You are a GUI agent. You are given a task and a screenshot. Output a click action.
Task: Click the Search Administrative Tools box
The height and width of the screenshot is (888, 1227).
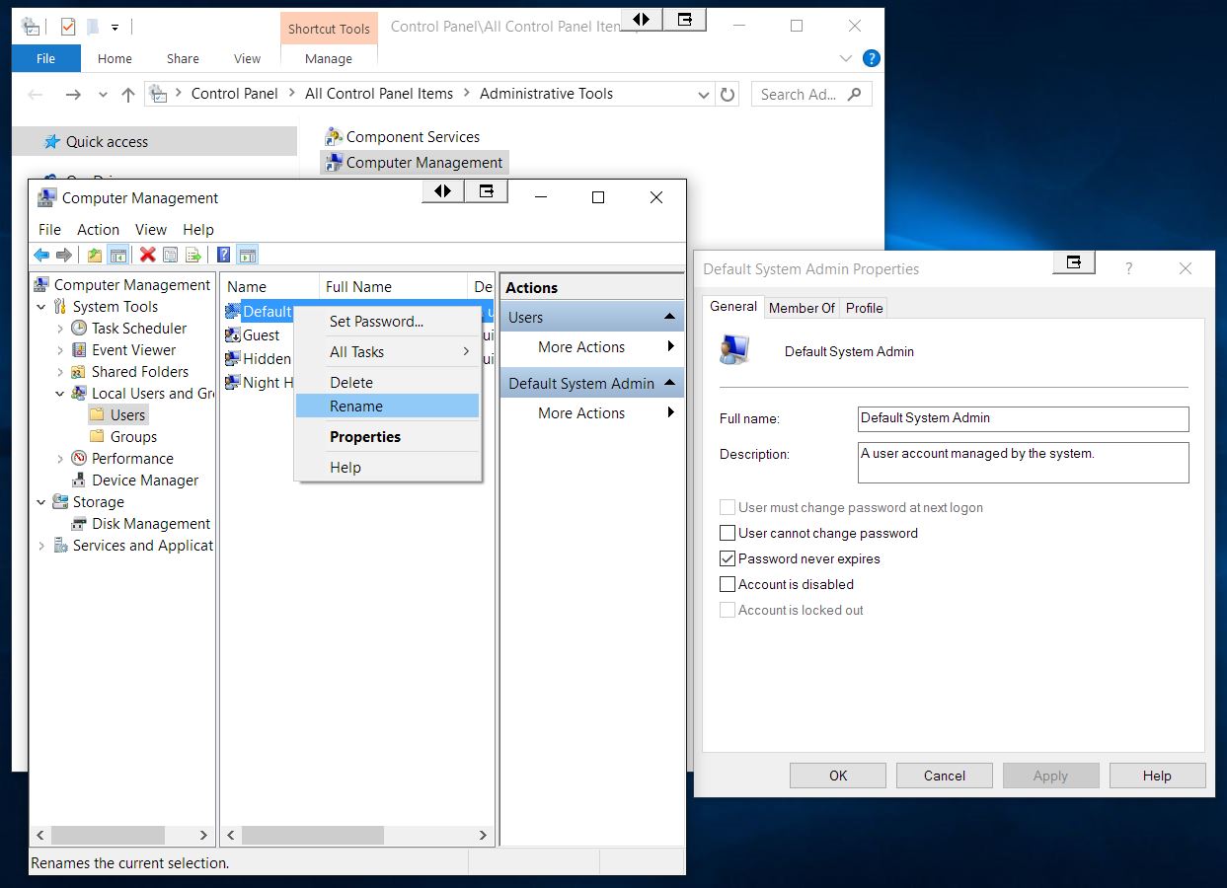click(811, 95)
